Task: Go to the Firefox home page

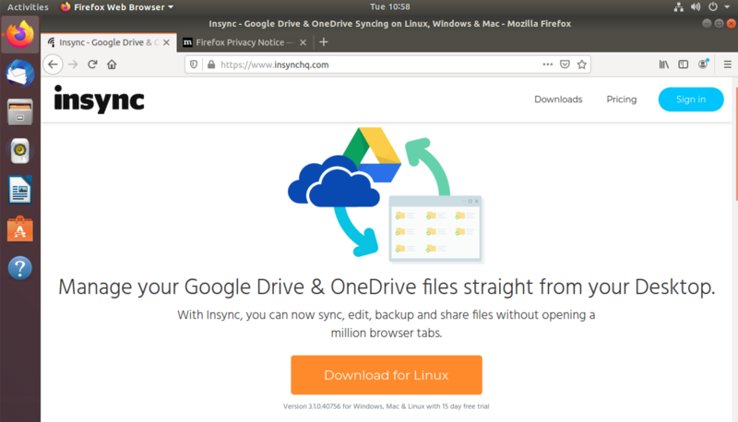Action: click(x=112, y=64)
